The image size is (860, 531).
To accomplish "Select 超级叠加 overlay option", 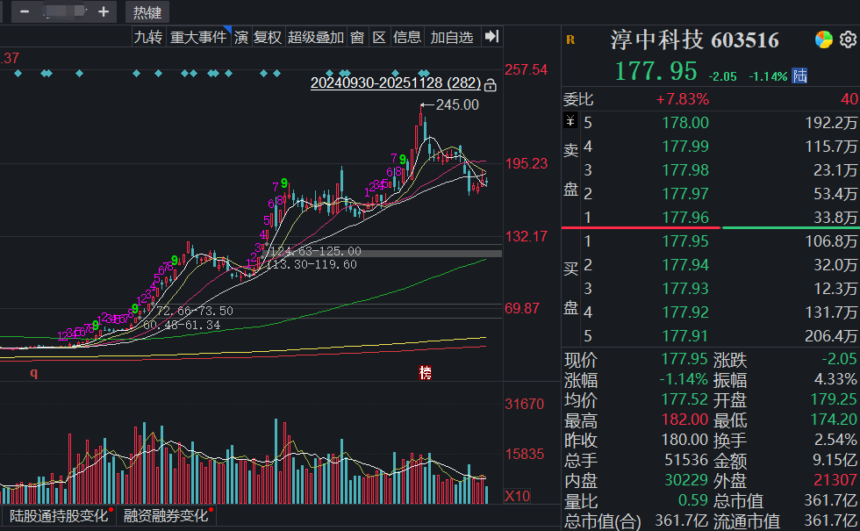I will pyautogui.click(x=315, y=37).
